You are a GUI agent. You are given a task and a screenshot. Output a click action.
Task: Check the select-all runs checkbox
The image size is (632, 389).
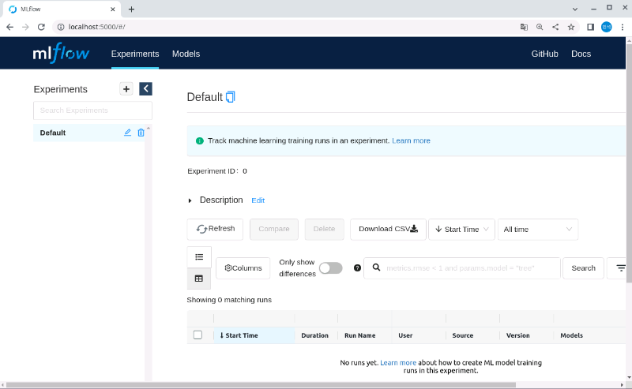tap(198, 335)
